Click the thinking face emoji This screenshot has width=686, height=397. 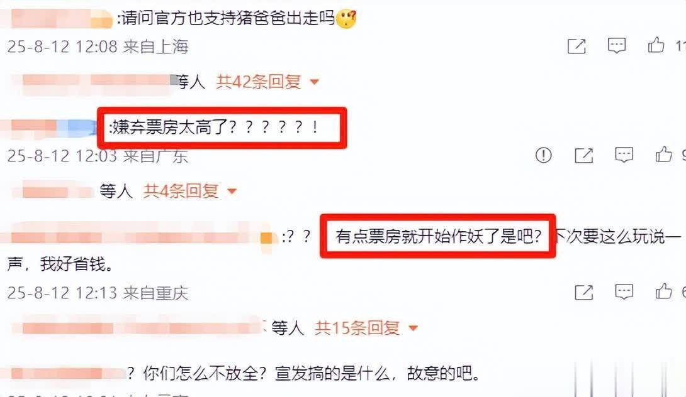click(x=346, y=19)
